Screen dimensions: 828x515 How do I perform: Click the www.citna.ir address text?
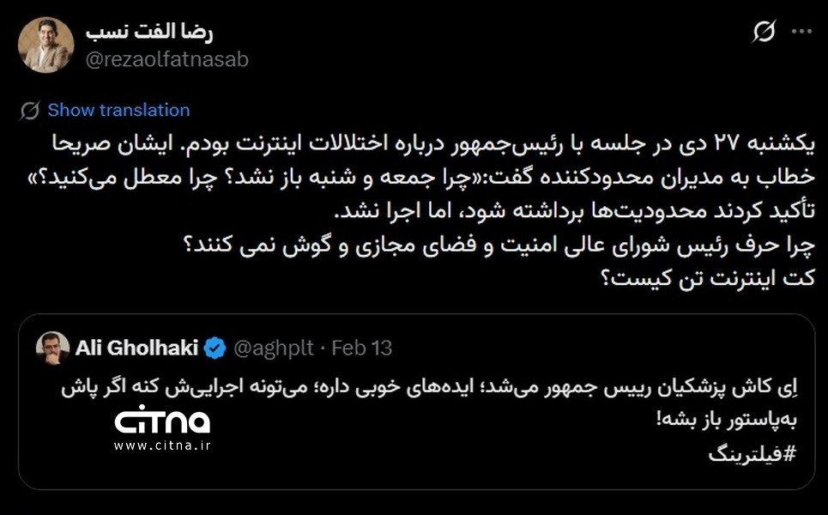[162, 445]
